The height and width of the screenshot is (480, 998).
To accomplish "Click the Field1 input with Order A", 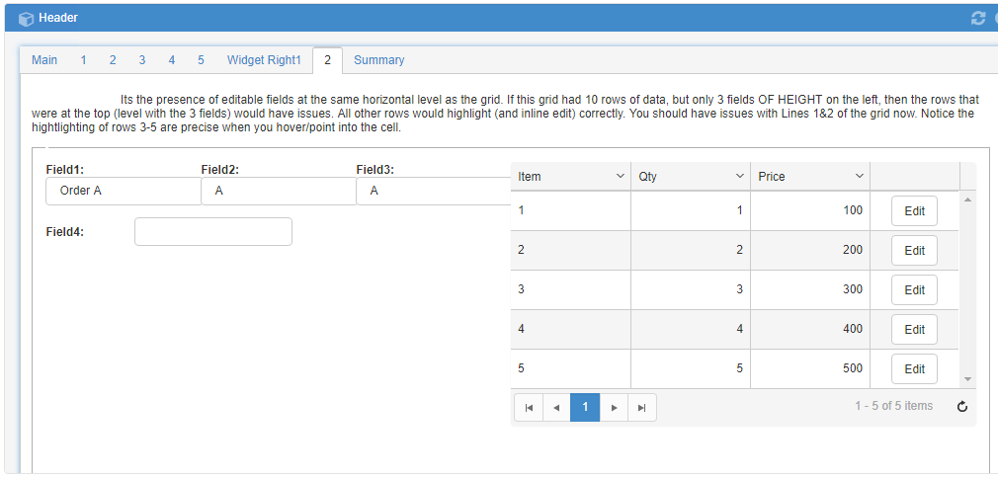I will (125, 191).
